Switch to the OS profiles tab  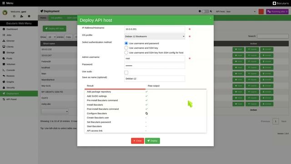[56, 18]
